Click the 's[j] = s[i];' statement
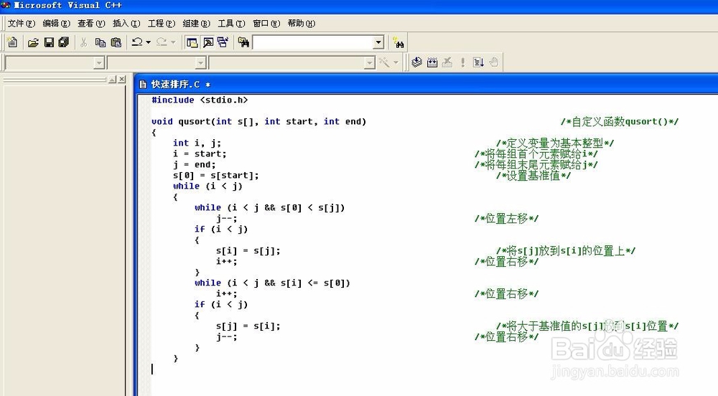718x396 pixels. pyautogui.click(x=248, y=326)
